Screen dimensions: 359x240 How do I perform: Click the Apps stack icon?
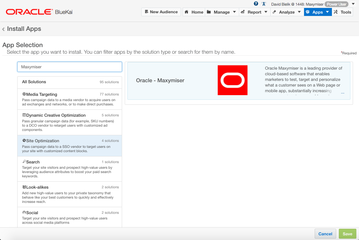(x=308, y=12)
